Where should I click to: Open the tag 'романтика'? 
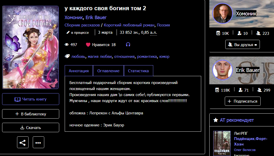pos(147,57)
